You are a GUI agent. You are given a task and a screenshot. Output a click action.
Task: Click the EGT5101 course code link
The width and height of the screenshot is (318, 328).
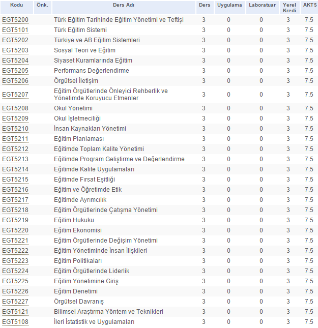(15, 30)
